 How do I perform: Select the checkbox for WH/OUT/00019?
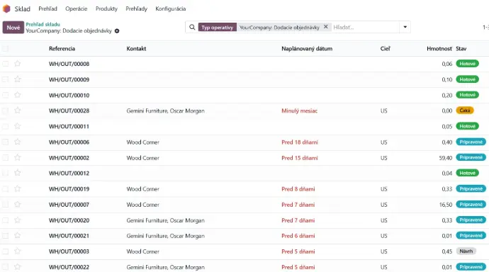coord(5,188)
